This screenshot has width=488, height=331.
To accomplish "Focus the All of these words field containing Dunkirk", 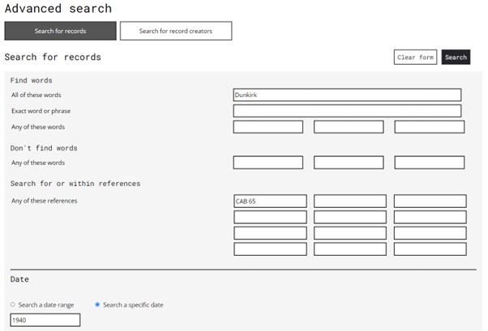I will [347, 95].
